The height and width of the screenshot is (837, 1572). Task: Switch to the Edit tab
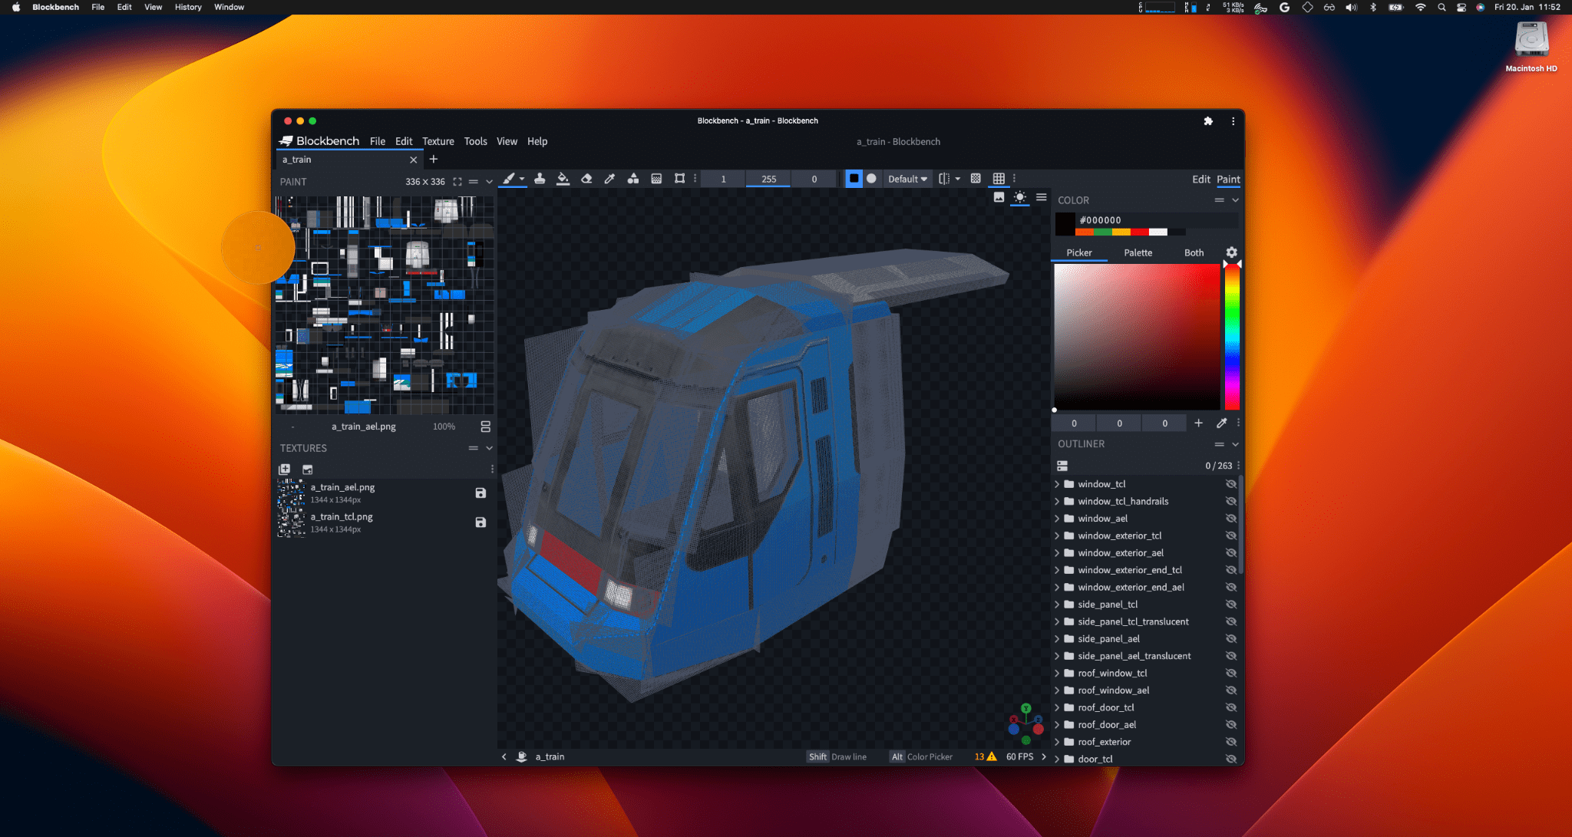click(1200, 179)
